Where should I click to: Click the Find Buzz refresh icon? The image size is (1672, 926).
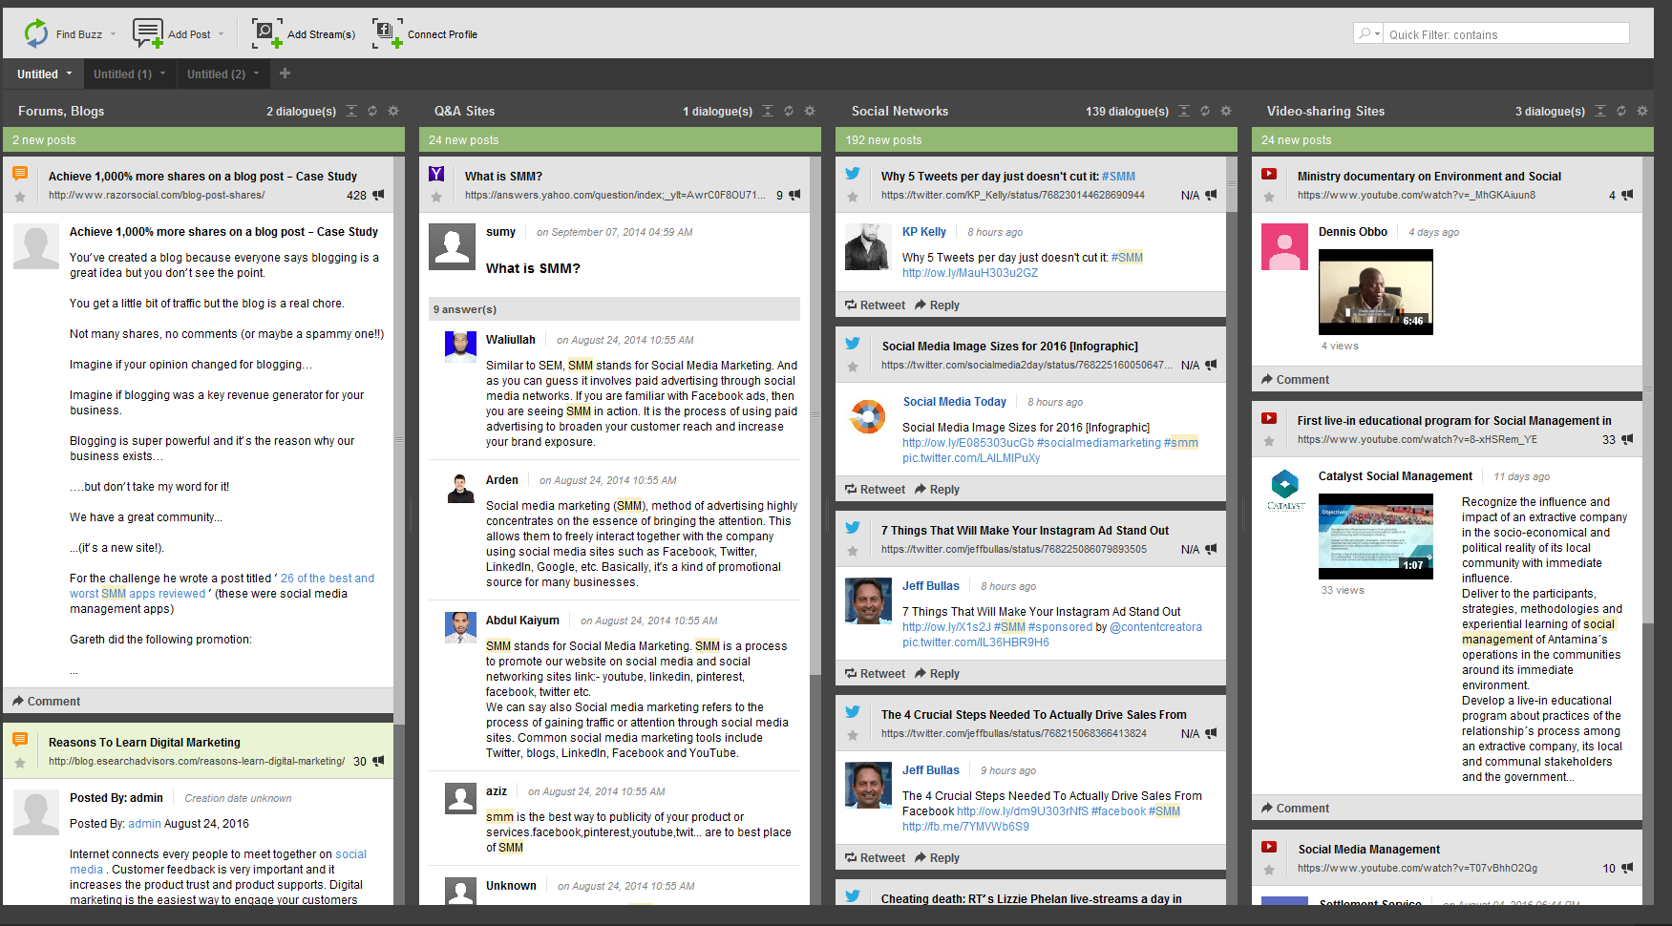tap(36, 33)
